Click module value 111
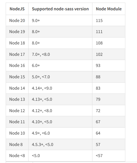 [x=109, y=32]
